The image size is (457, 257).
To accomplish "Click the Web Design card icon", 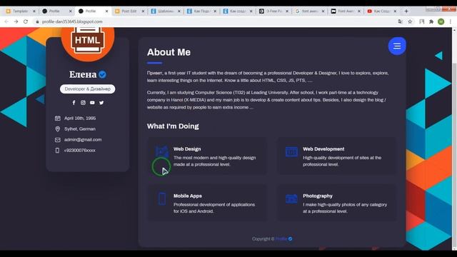I will pyautogui.click(x=162, y=151).
